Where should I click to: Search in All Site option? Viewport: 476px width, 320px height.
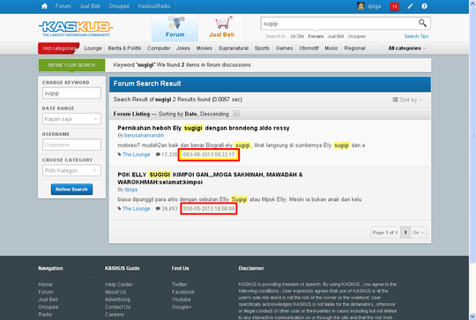tap(297, 36)
